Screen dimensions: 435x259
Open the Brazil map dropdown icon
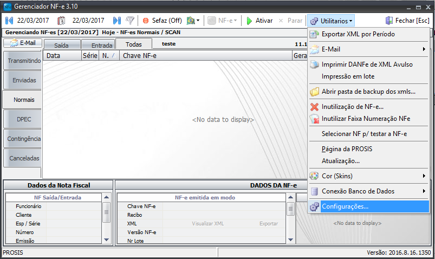(193, 21)
